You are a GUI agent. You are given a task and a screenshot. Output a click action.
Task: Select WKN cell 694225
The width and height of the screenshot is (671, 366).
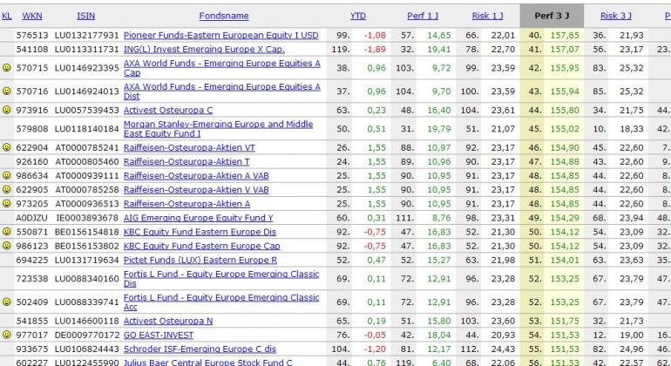pos(32,261)
